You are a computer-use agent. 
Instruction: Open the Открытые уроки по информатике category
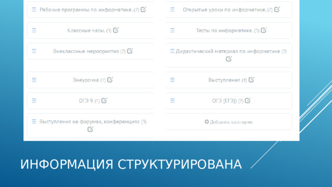(x=228, y=10)
